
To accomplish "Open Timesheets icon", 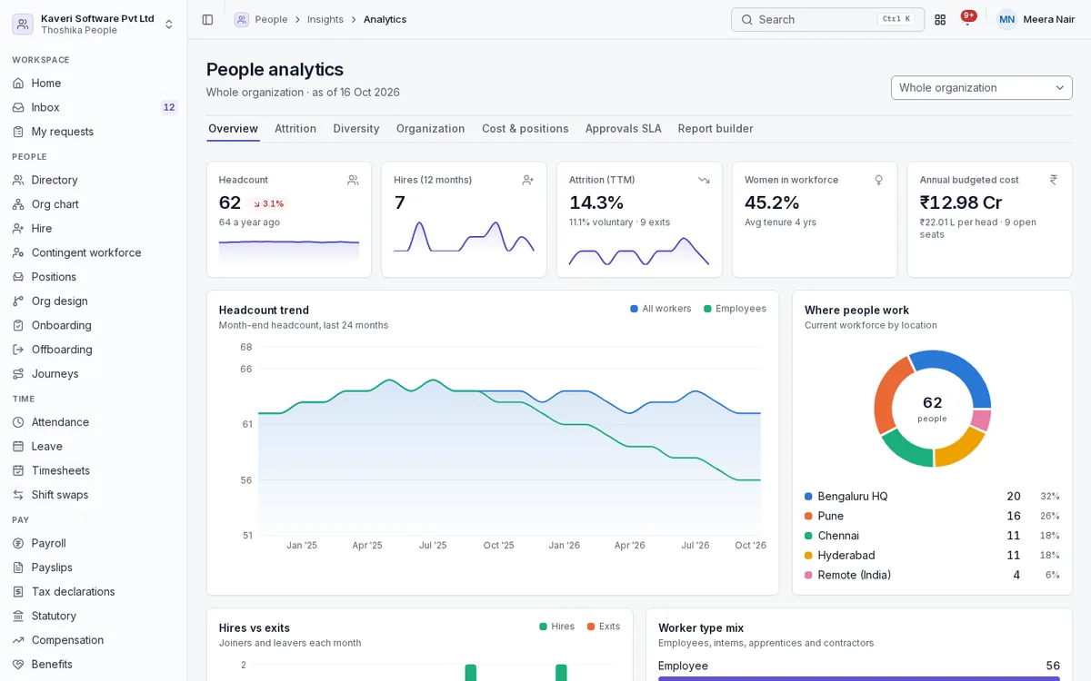I will click(x=18, y=470).
